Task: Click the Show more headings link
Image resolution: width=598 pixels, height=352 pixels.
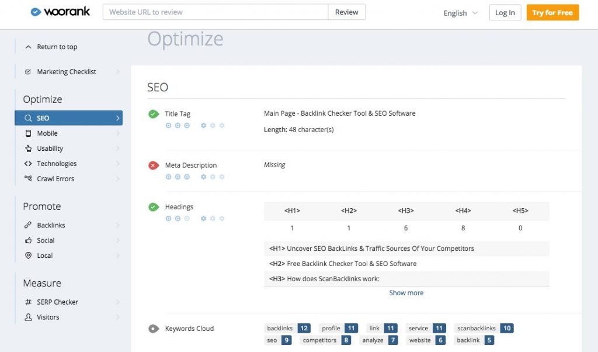Action: pos(406,293)
